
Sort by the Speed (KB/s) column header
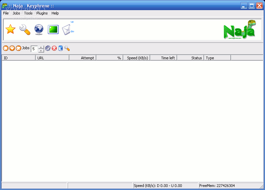(x=137, y=58)
